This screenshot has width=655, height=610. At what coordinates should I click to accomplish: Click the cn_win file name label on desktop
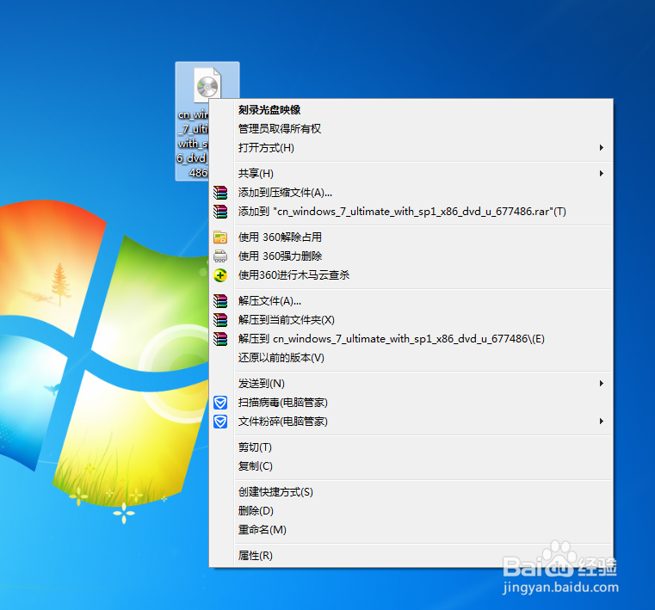pyautogui.click(x=193, y=143)
